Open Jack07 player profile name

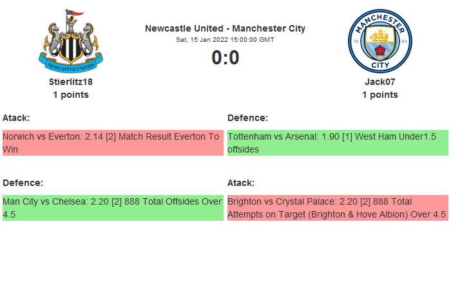pyautogui.click(x=380, y=82)
